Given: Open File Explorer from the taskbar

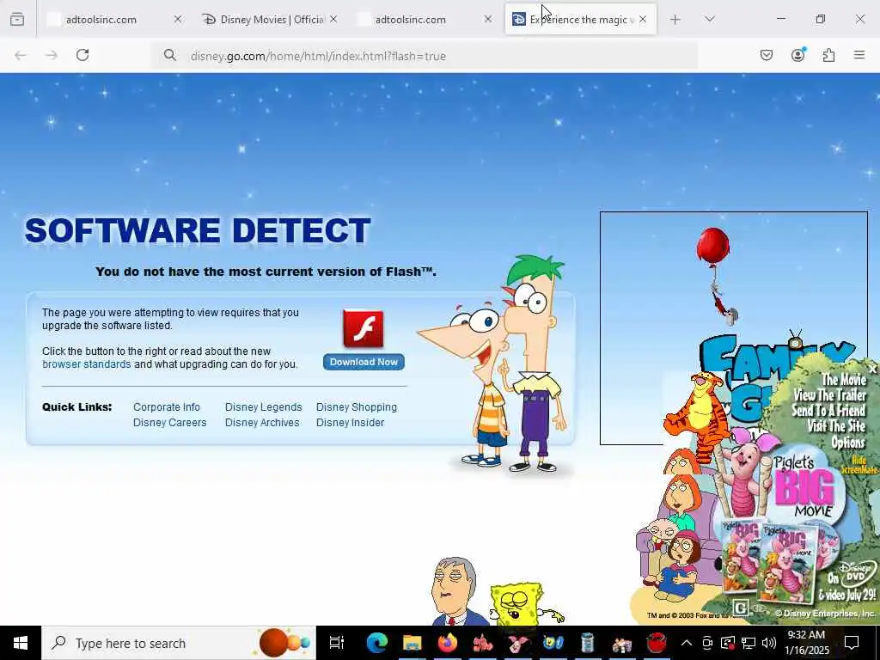Looking at the screenshot, I should [412, 643].
